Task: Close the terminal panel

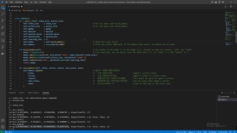Action: (x=234, y=93)
